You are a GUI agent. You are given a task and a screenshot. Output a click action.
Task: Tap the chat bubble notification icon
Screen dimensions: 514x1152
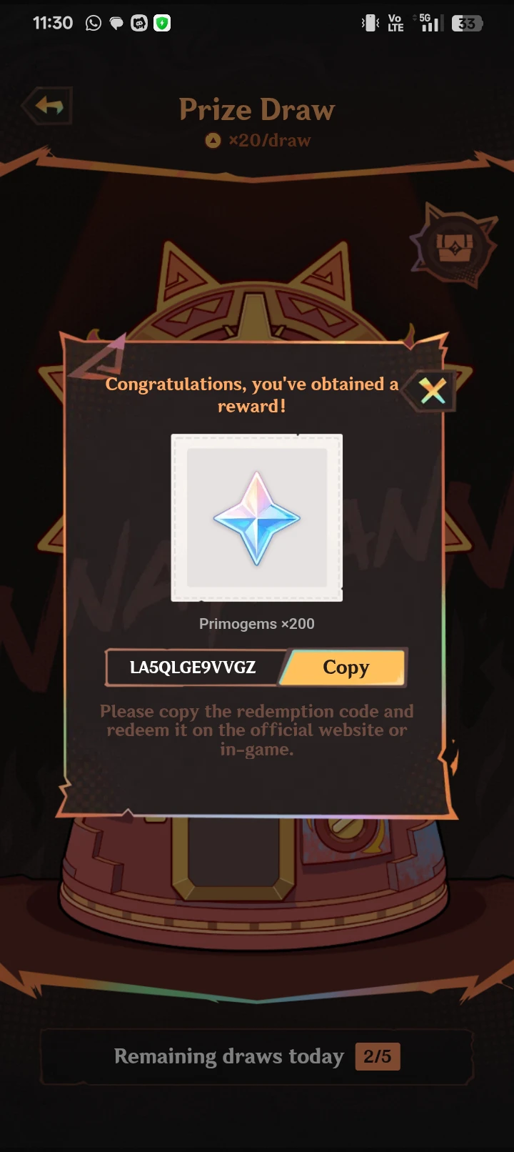coord(116,24)
